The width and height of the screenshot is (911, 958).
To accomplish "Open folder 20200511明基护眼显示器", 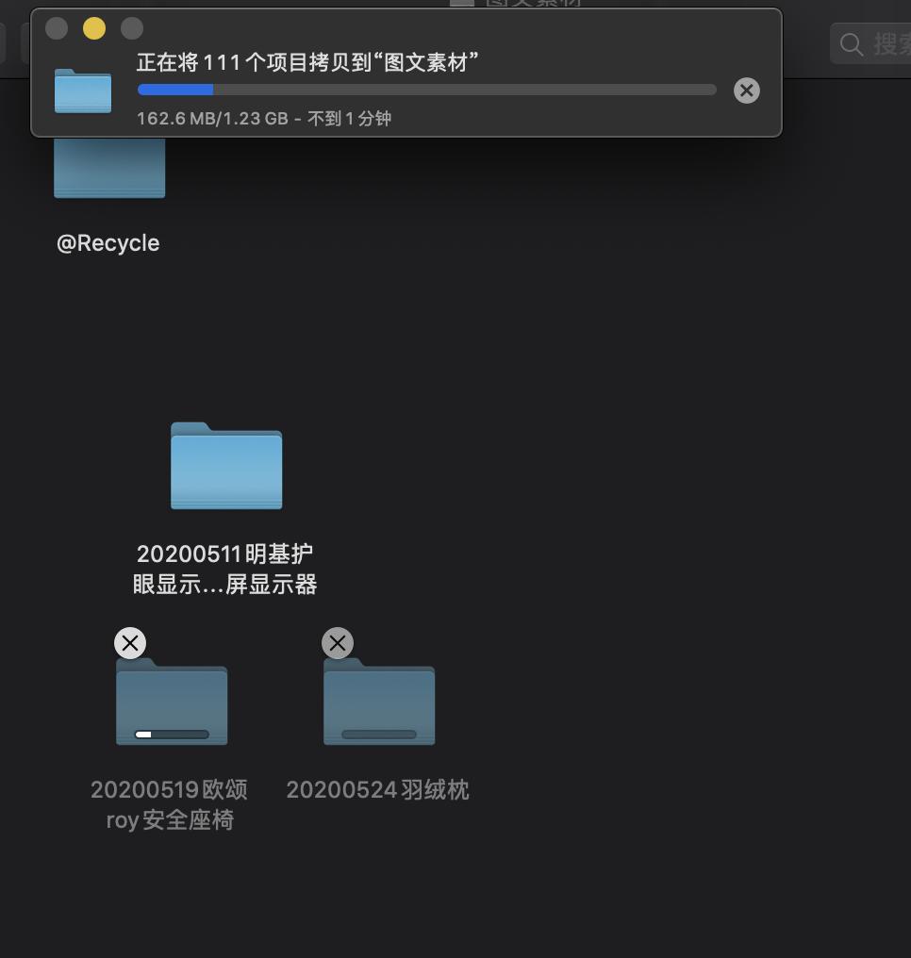I will [x=225, y=467].
